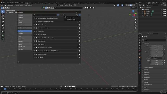167x94 pixels.
Task: Select the Move tool in viewport toolbar
Action: tap(3, 18)
